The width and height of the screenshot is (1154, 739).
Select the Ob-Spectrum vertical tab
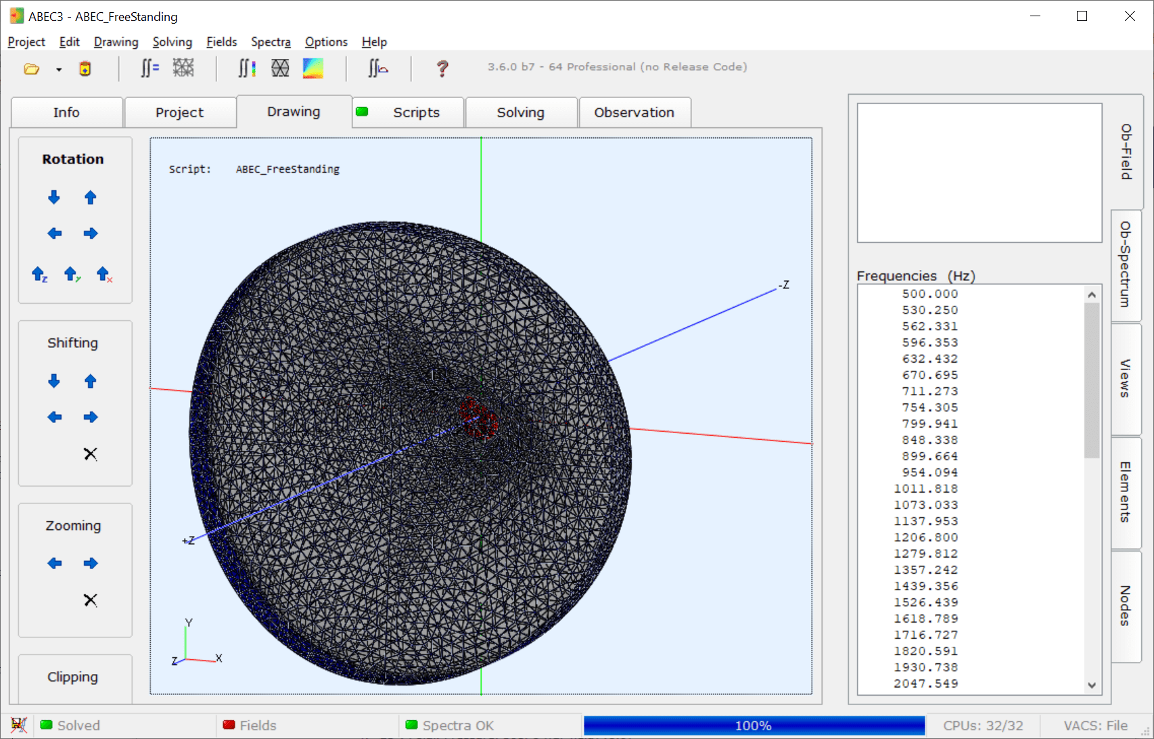click(x=1126, y=265)
